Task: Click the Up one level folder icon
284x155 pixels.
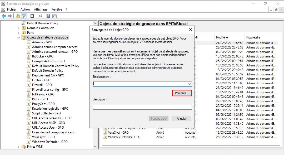Action: point(18,16)
